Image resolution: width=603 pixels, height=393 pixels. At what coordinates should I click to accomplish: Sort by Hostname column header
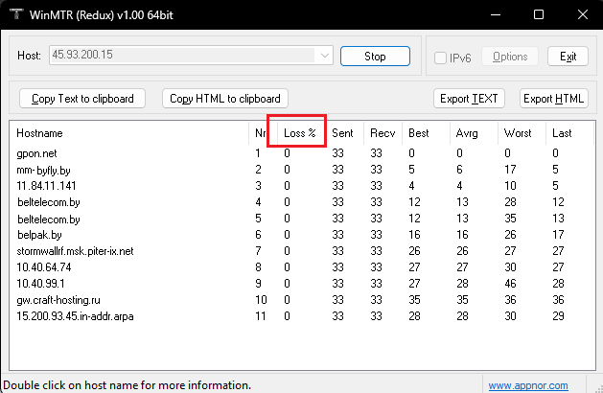pos(129,133)
